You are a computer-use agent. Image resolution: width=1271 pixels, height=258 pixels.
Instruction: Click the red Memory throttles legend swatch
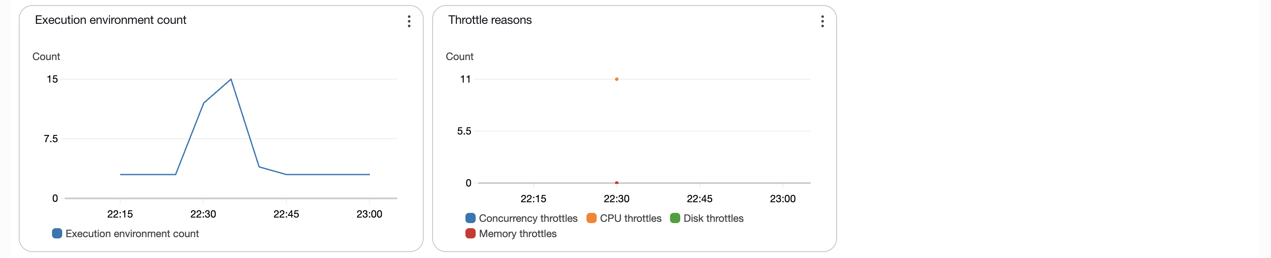point(470,233)
